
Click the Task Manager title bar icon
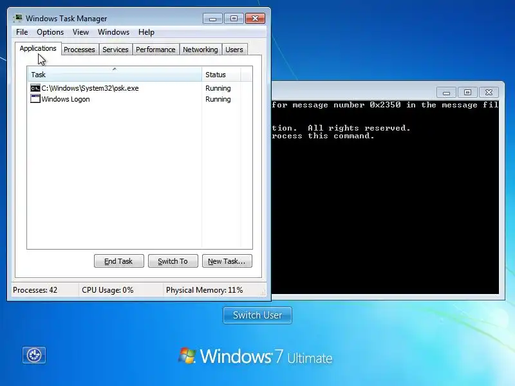pos(18,18)
